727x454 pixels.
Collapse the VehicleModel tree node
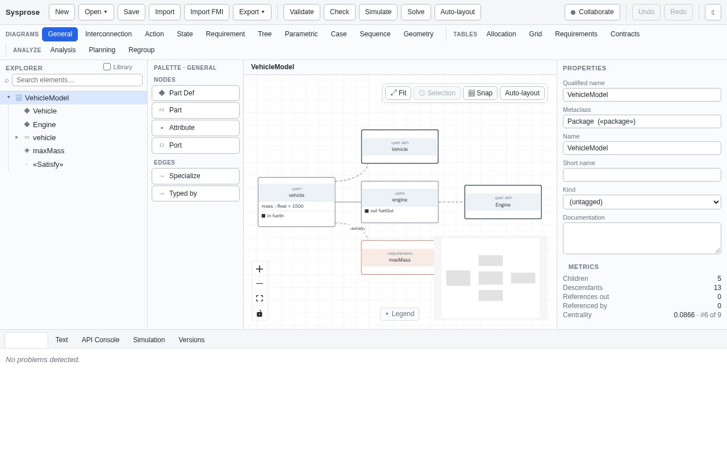tap(9, 98)
